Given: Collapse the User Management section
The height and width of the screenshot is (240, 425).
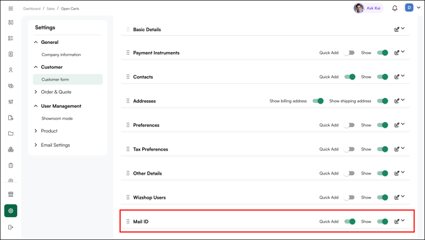Looking at the screenshot, I should (x=36, y=106).
